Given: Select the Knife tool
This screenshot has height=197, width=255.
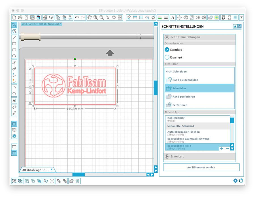Looking at the screenshot, I should coord(14,113).
